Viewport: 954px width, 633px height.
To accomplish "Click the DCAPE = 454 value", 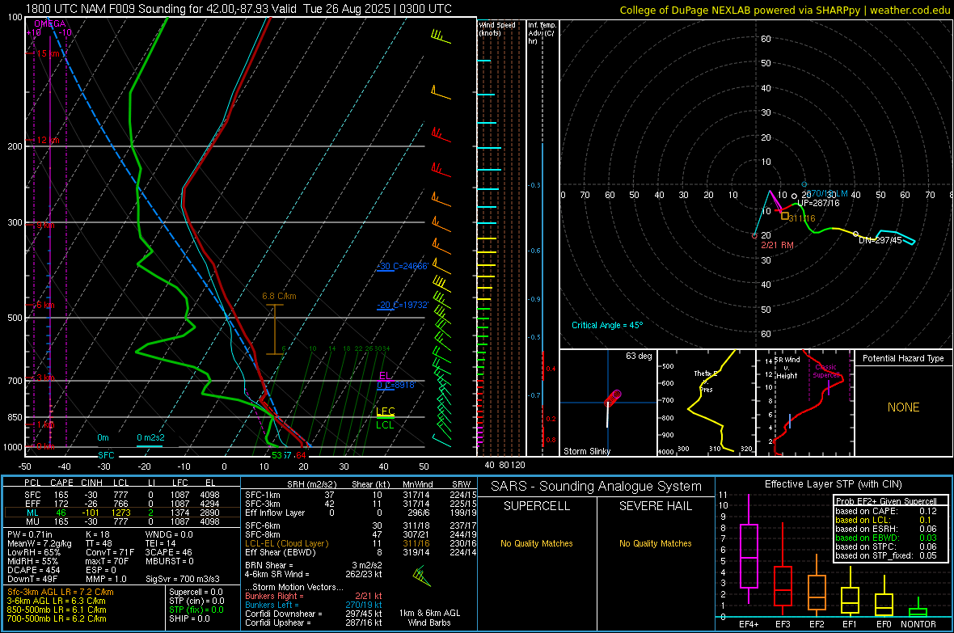I will (33, 570).
